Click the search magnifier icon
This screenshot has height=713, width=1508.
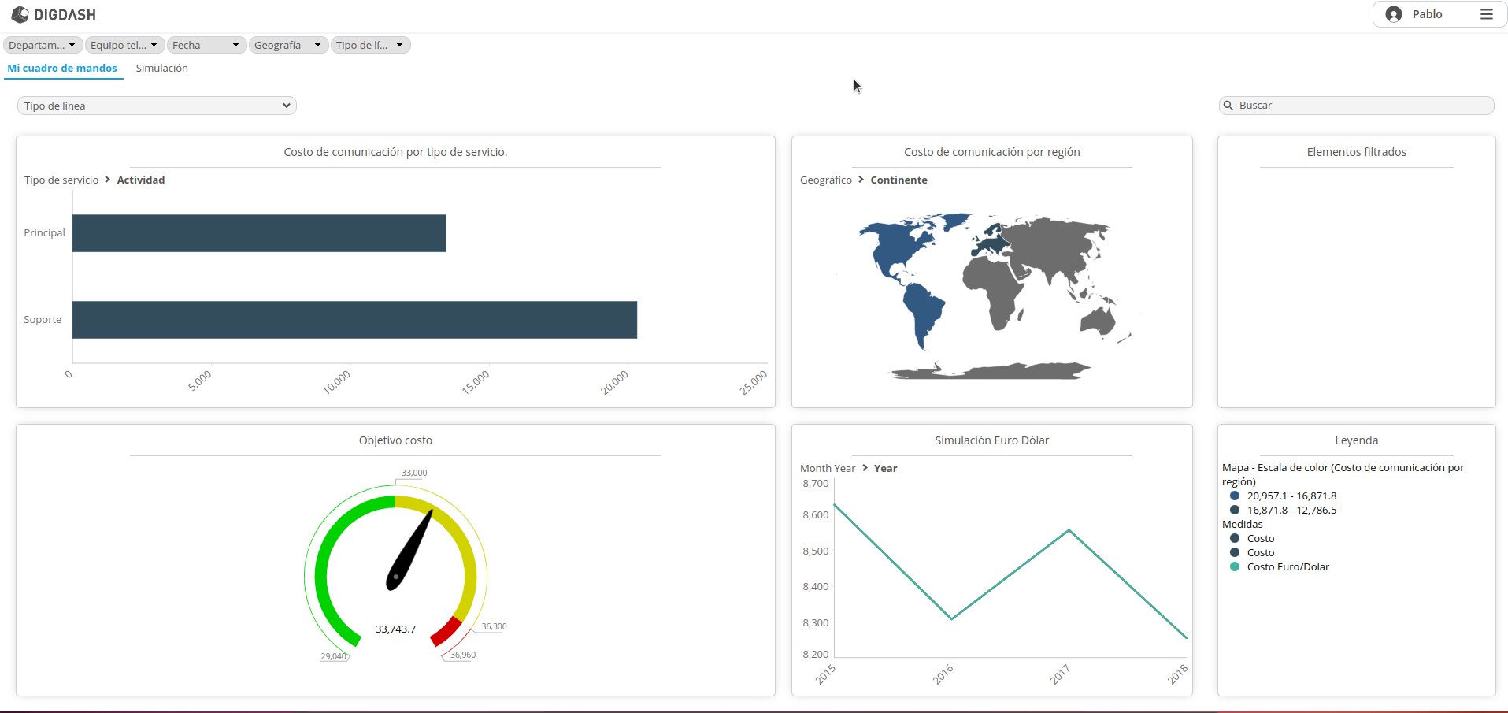pos(1228,106)
